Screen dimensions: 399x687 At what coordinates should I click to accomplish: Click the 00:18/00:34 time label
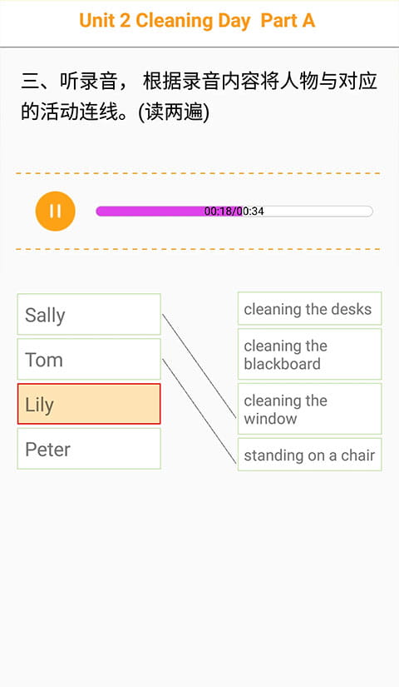pos(234,212)
